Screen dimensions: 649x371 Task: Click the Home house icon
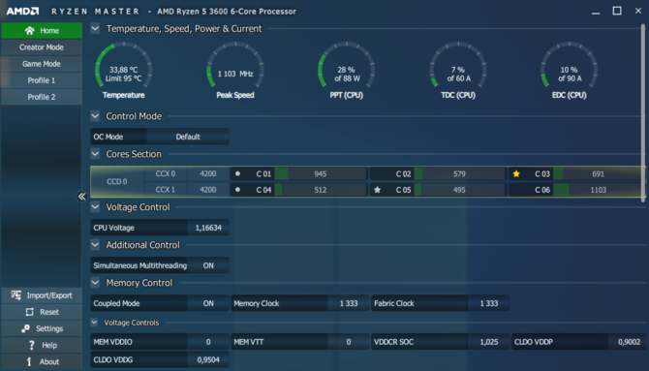29,31
